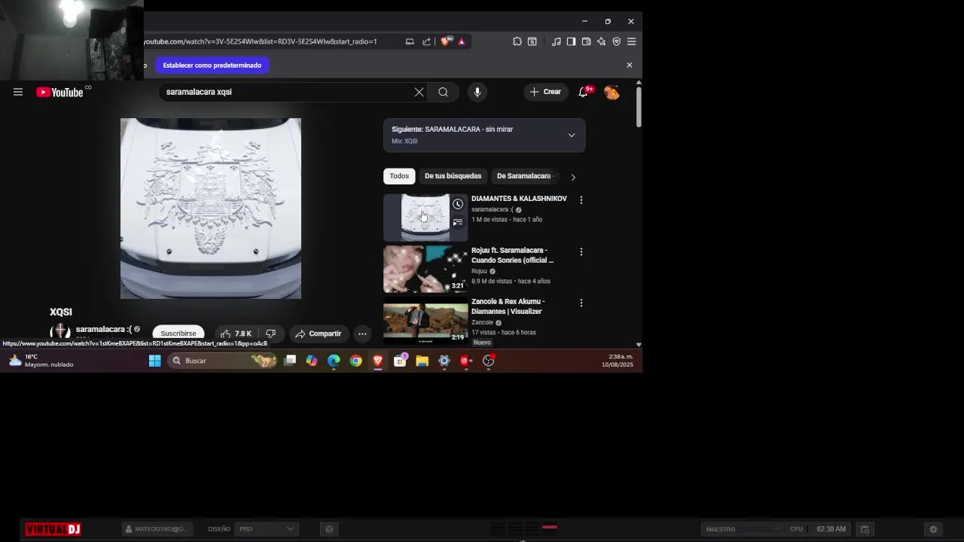The height and width of the screenshot is (542, 964).
Task: Open the Brave main menu
Action: tap(631, 41)
